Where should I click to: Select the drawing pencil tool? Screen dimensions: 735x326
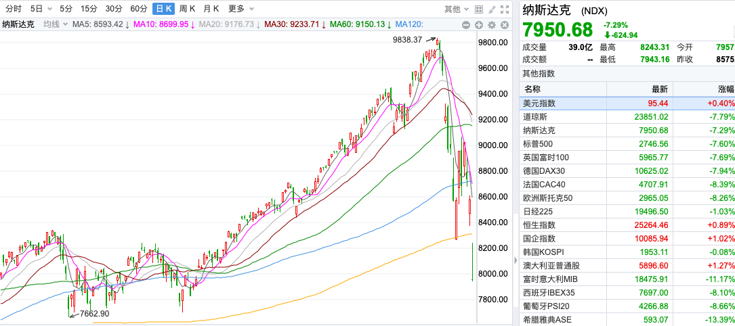click(x=492, y=9)
